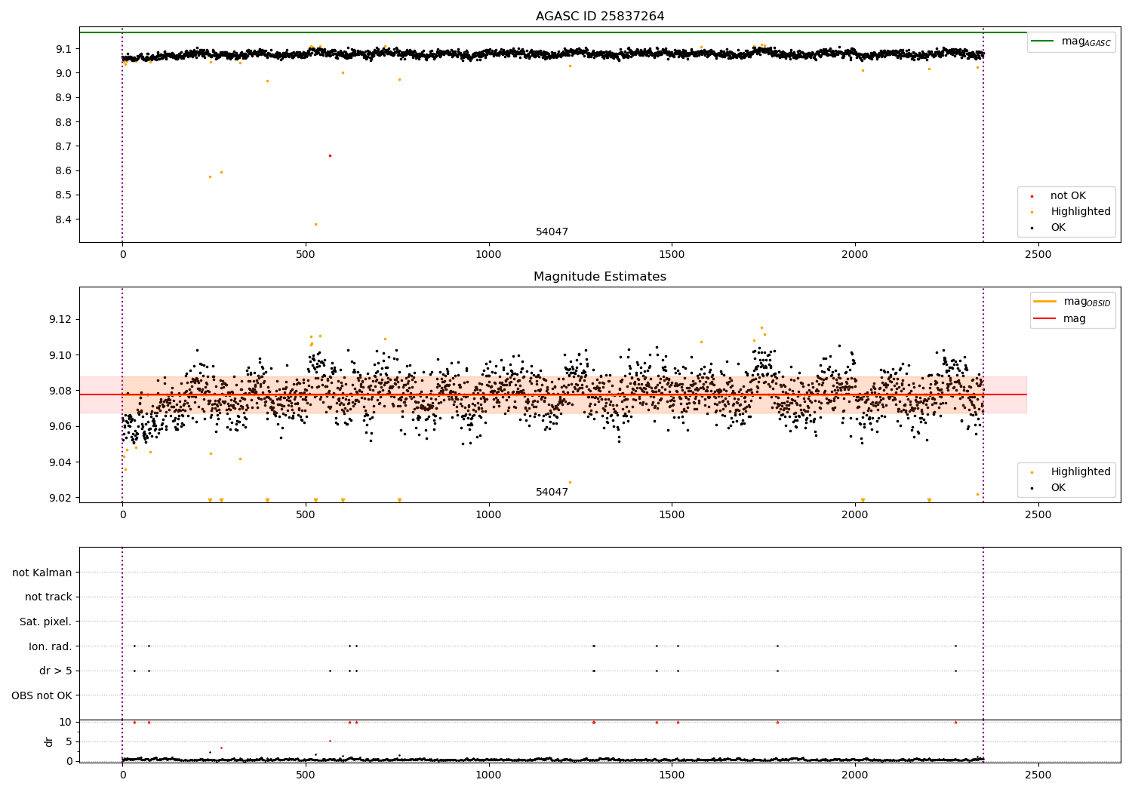The image size is (1132, 792).
Task: Click the plot title AGASC ID 25837264
Action: (x=600, y=17)
